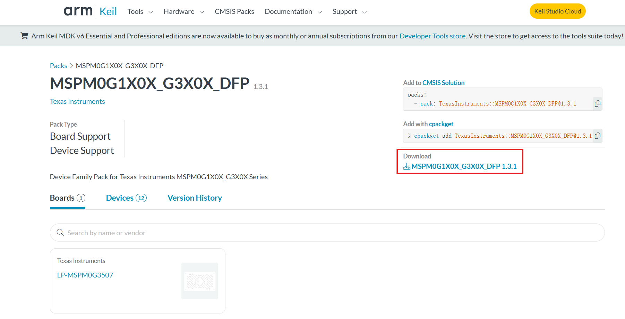Copy the CMSIS Solution pack snippet
This screenshot has width=625, height=319.
[x=597, y=103]
